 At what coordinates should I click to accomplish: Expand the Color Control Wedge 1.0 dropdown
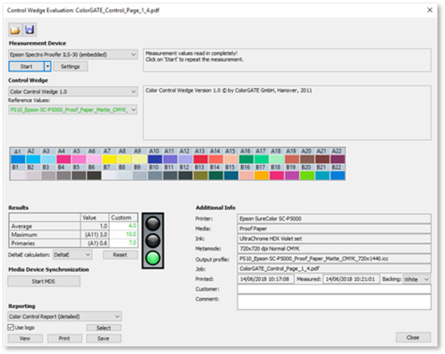73,91
